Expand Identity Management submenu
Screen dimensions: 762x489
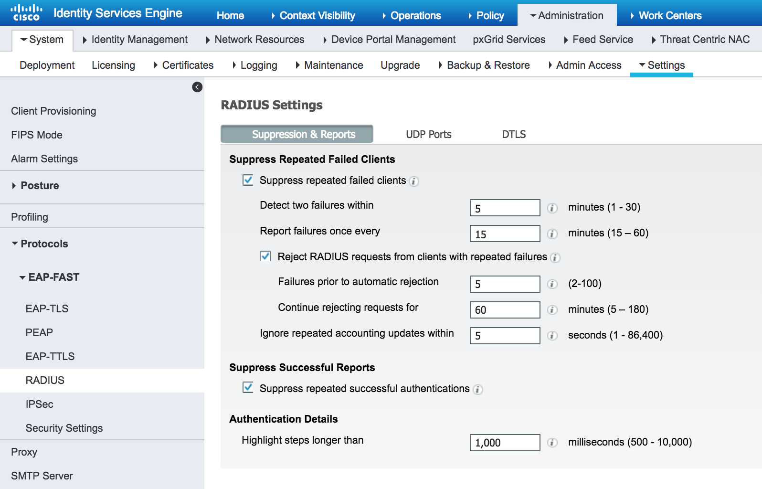point(135,40)
